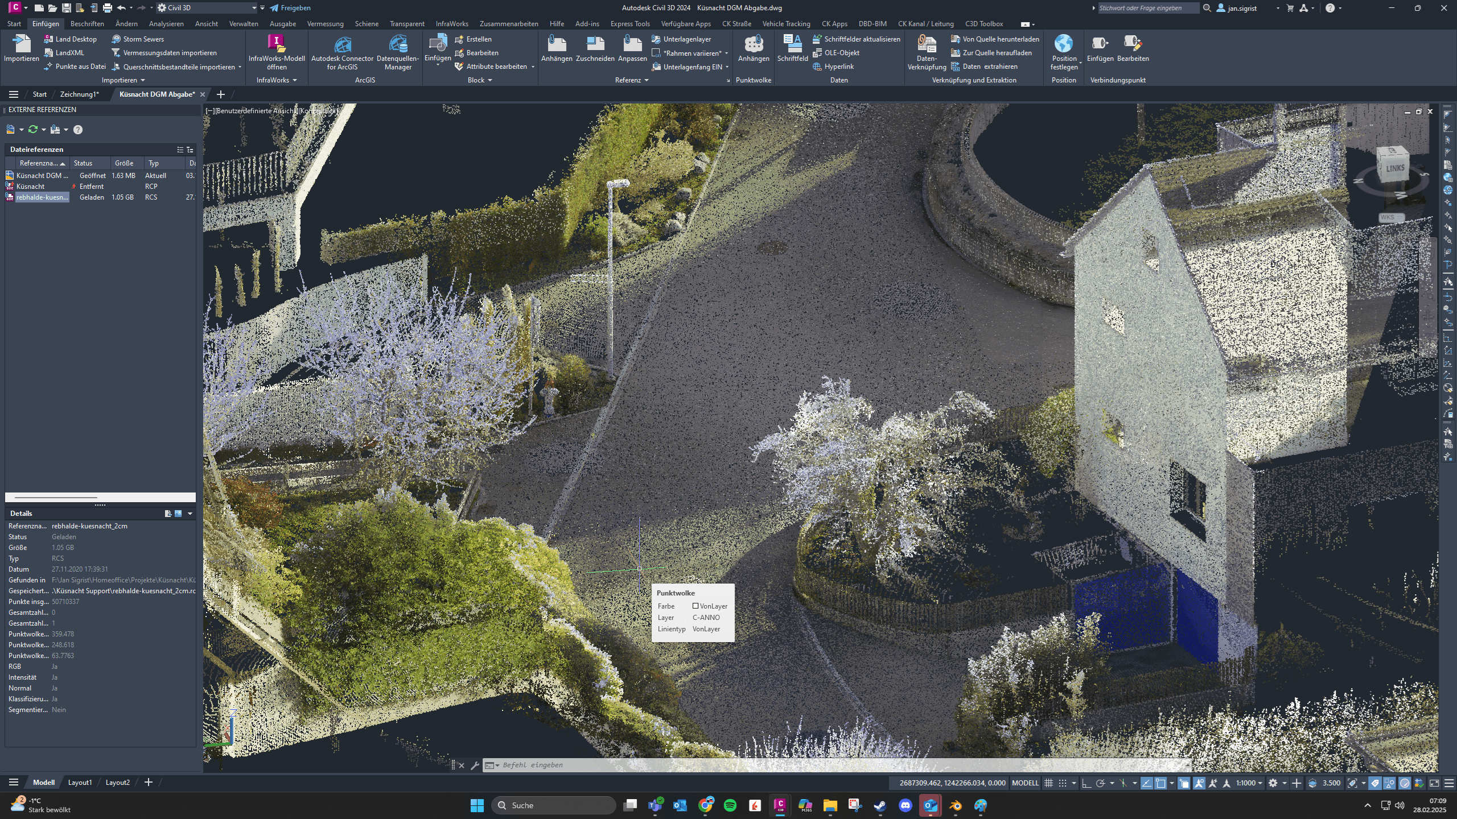Toggle 2D object snap in status bar
Image resolution: width=1457 pixels, height=819 pixels.
(1160, 783)
